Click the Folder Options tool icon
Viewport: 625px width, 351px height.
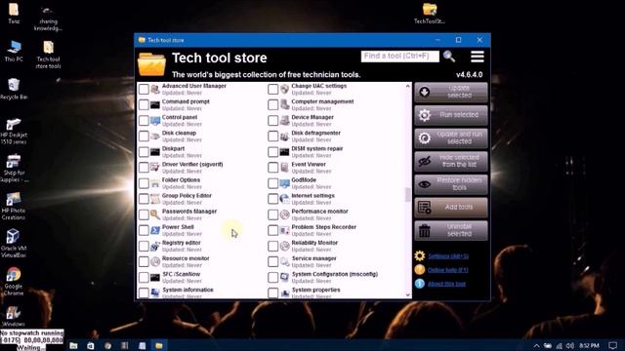pos(155,183)
